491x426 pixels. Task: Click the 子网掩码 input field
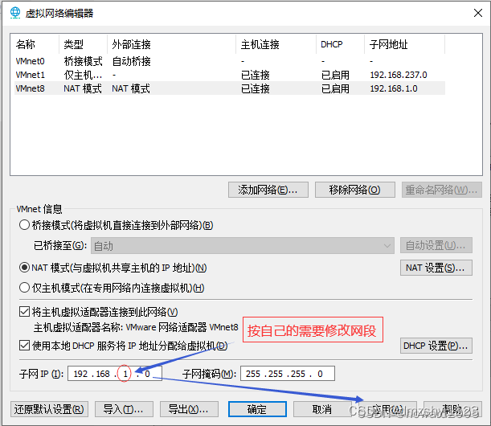pos(288,374)
